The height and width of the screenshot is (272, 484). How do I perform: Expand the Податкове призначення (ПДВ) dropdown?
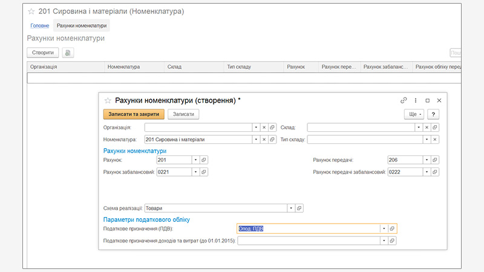pos(383,228)
